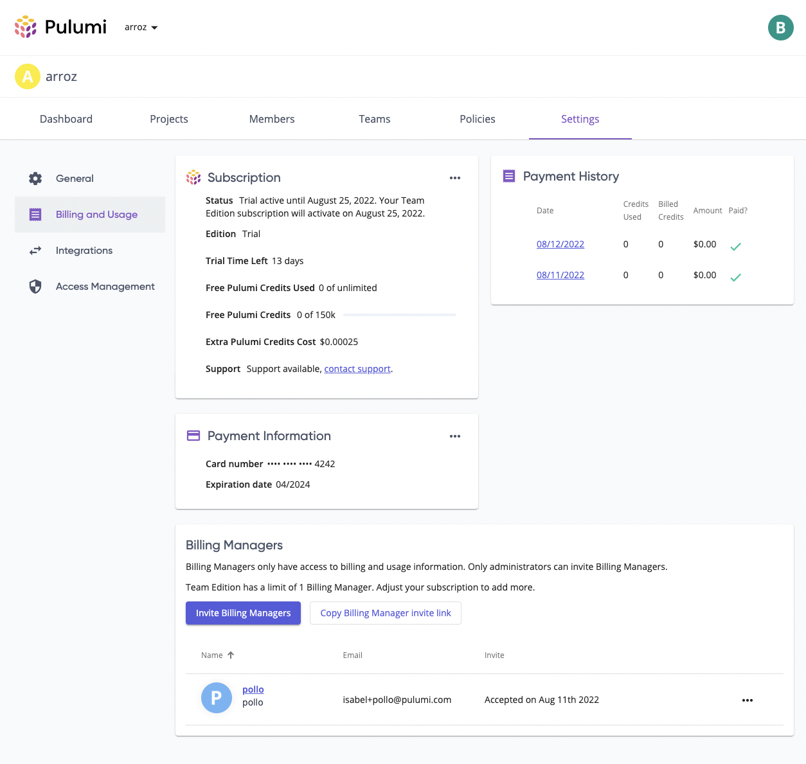Switch to the Dashboard tab
Image resolution: width=806 pixels, height=764 pixels.
coord(66,119)
